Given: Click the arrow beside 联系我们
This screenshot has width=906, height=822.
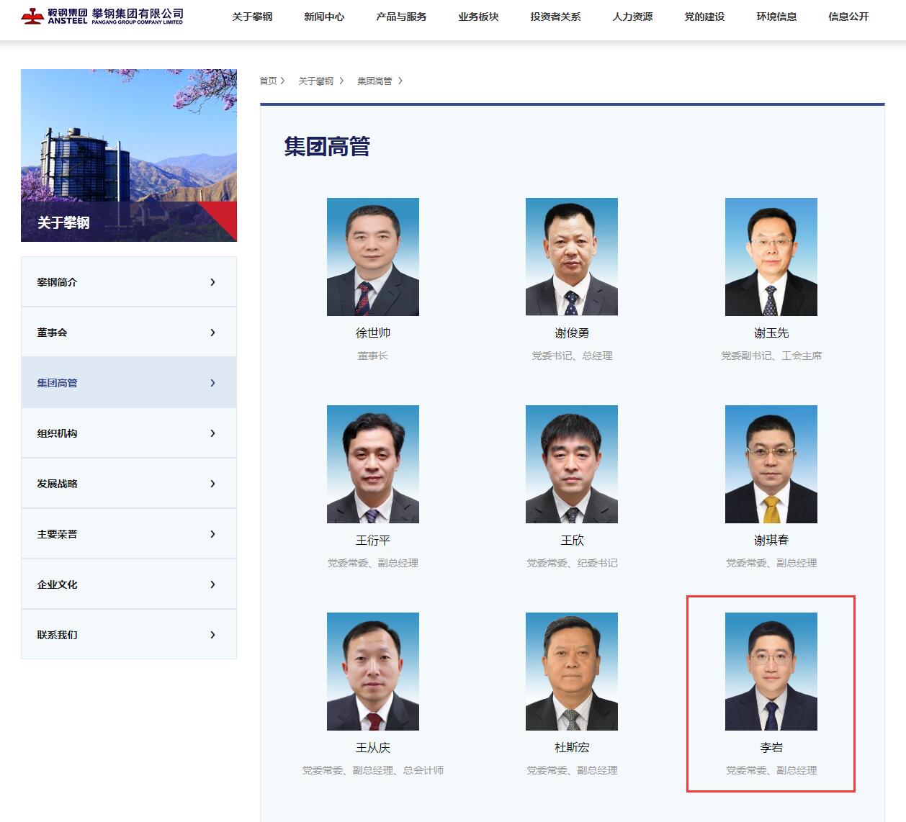Looking at the screenshot, I should tap(212, 635).
